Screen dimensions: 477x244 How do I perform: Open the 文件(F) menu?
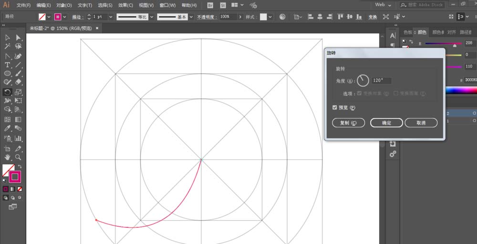(23, 5)
